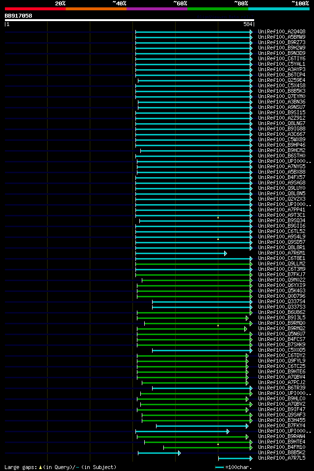The width and height of the screenshot is (314, 471).
Task: Click the end position label 584
Action: (248, 25)
